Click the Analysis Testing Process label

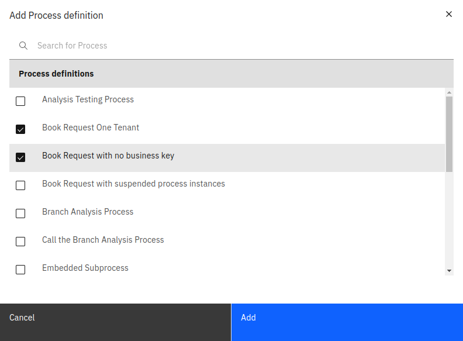coord(88,99)
